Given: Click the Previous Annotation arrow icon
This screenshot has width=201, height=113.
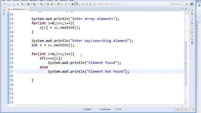Looking at the screenshot, I should coord(101,4).
